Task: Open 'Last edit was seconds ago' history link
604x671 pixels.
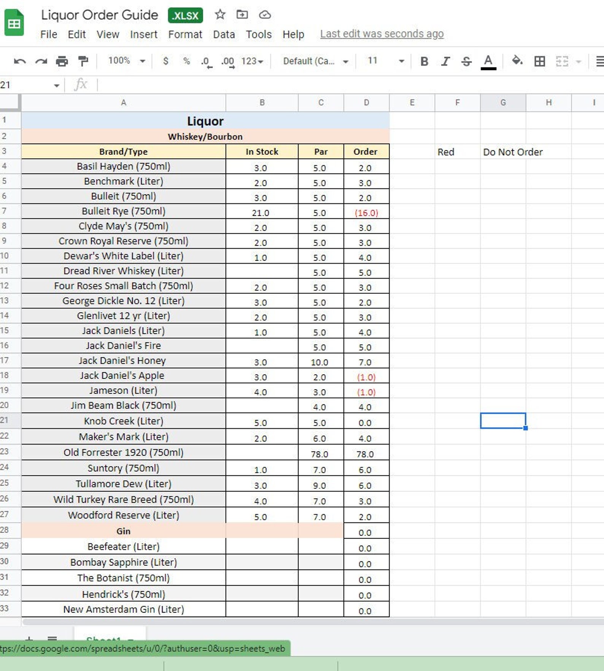Action: [382, 34]
